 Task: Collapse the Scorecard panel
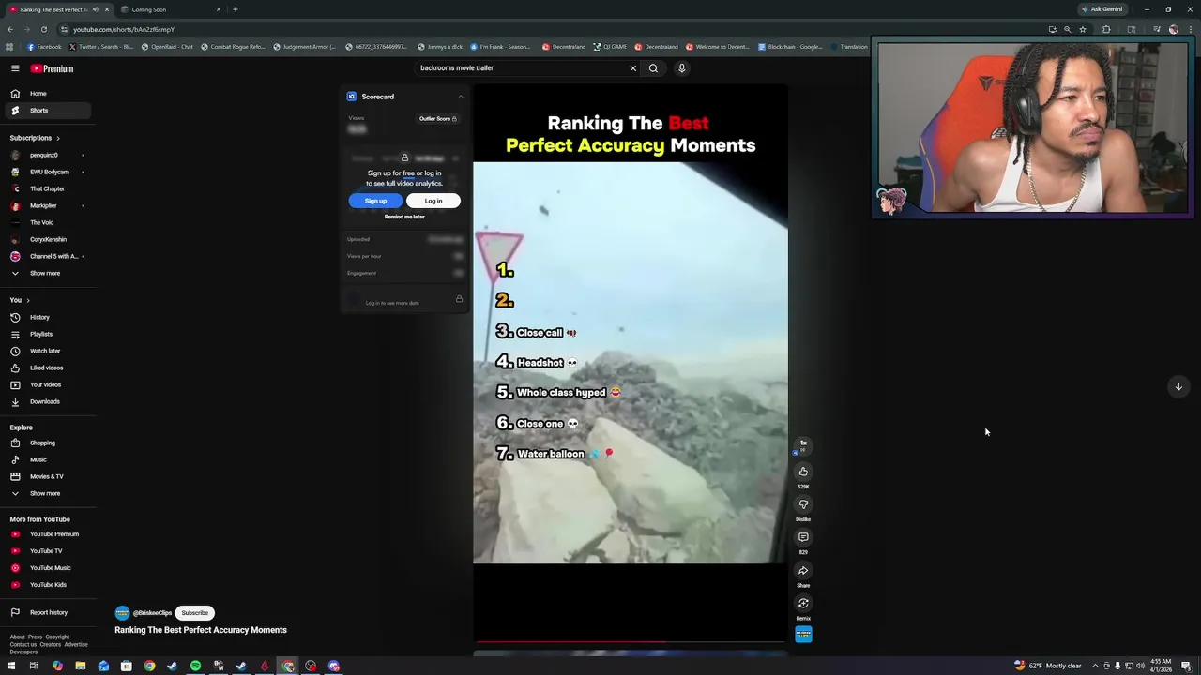click(460, 97)
